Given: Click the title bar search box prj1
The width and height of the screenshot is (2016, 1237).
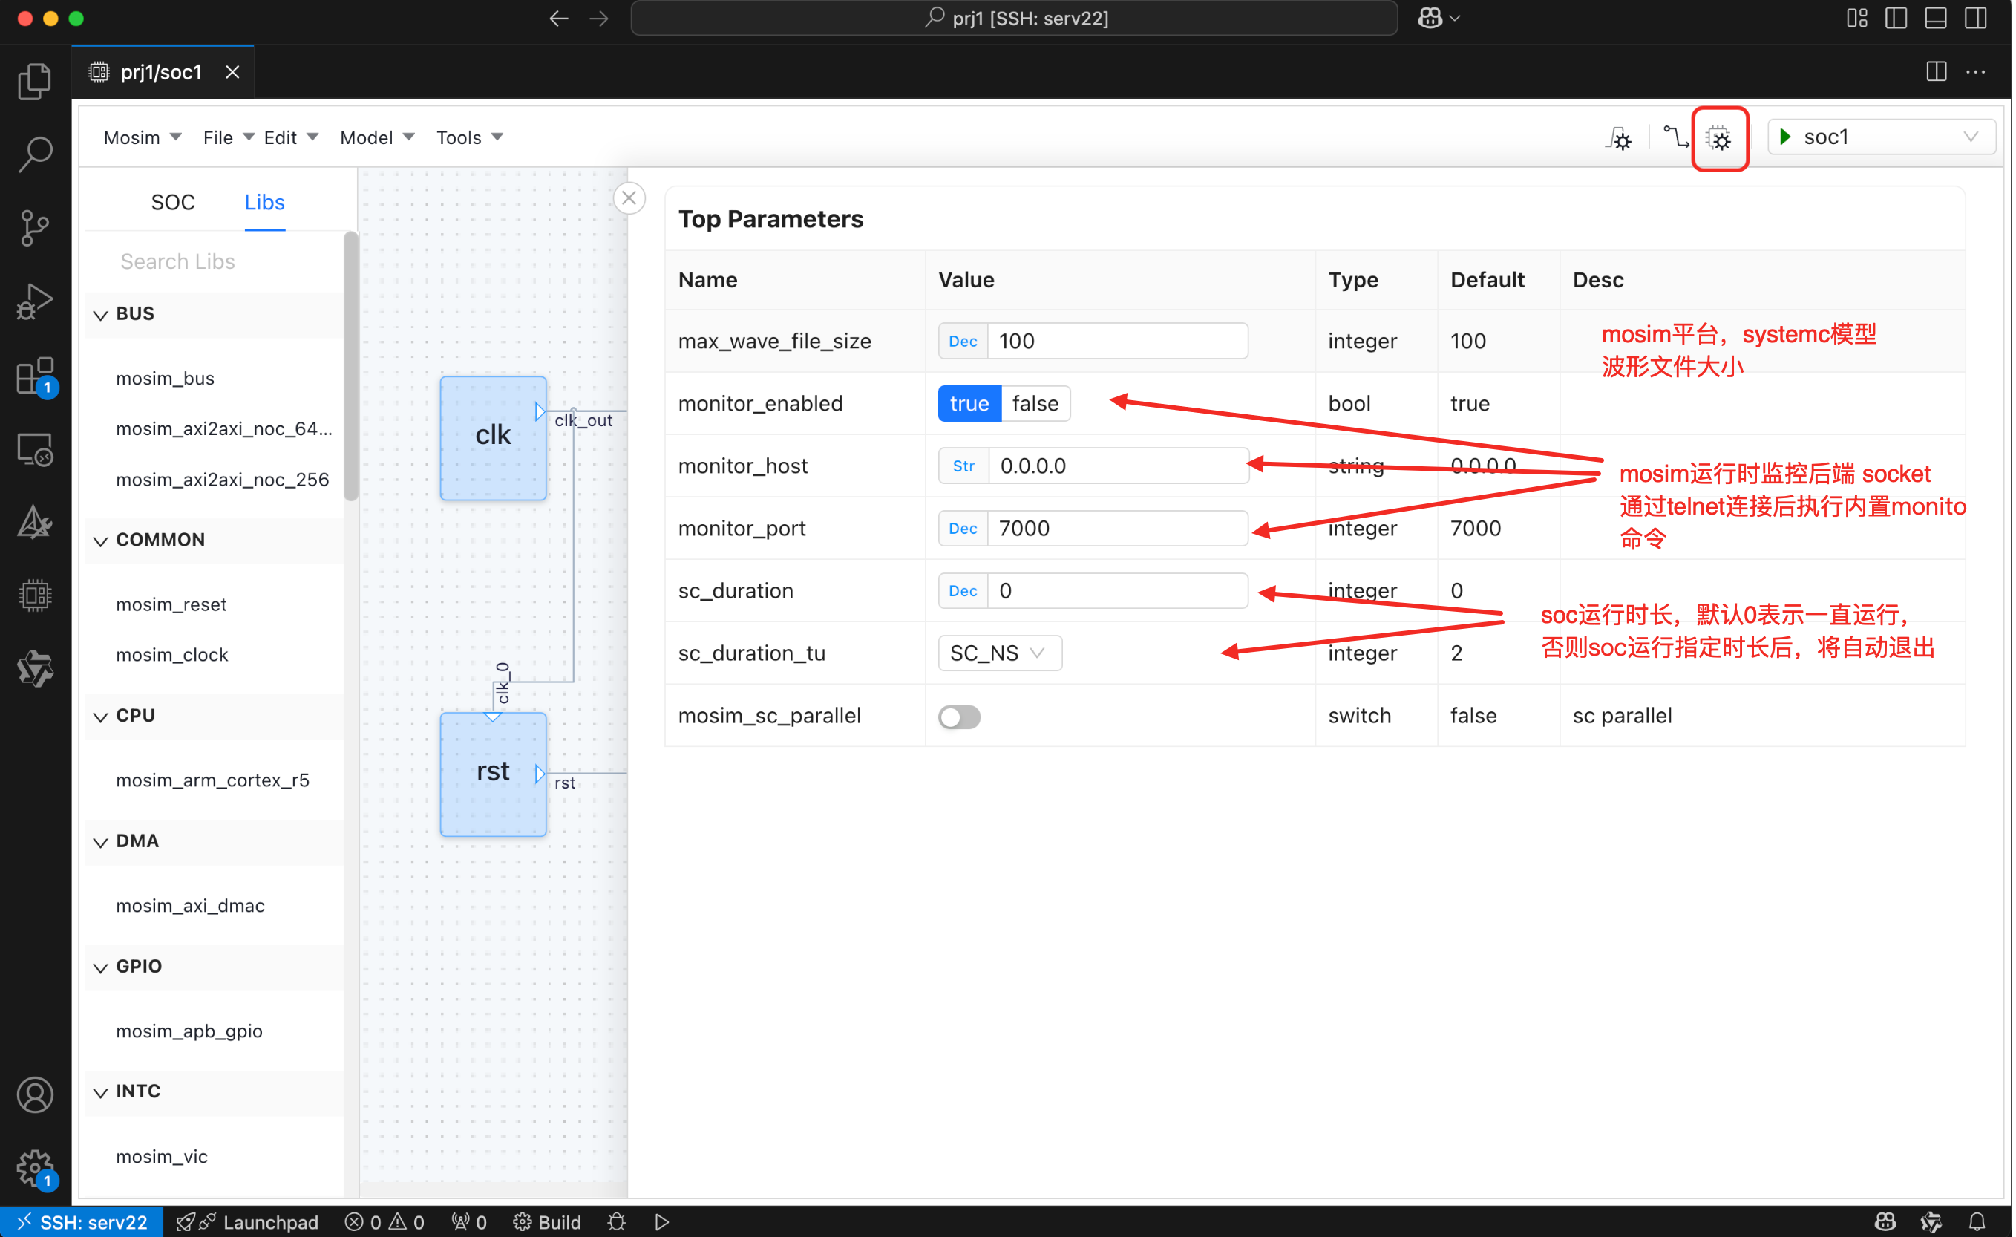Looking at the screenshot, I should tap(1013, 18).
